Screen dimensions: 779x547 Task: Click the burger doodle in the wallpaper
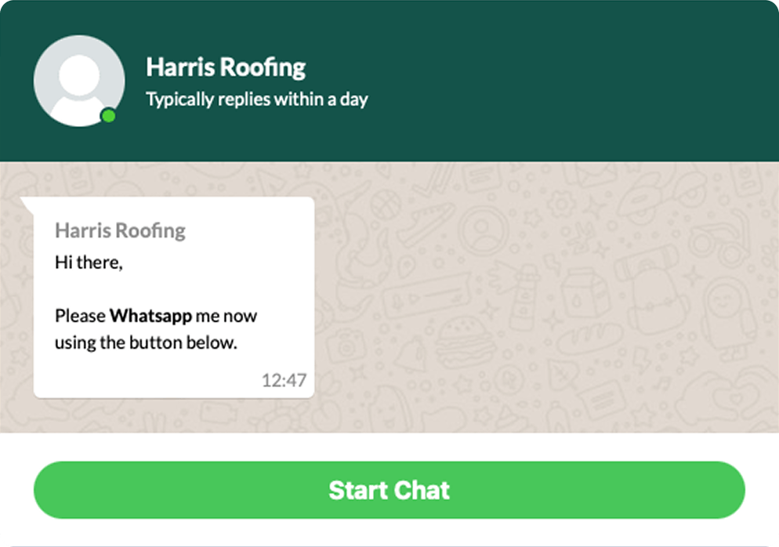[x=464, y=339]
